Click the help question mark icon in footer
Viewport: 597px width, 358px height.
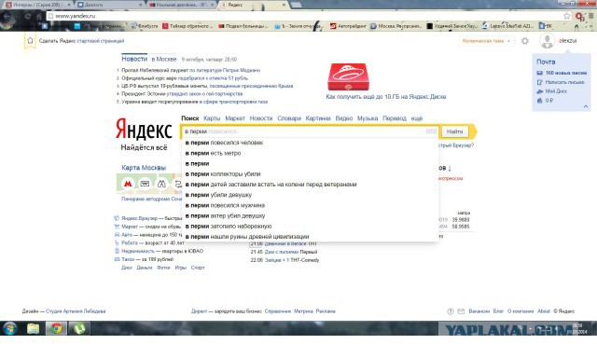450,311
